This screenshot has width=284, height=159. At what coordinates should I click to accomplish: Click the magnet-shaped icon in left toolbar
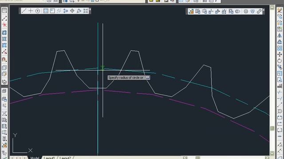[x=4, y=60]
